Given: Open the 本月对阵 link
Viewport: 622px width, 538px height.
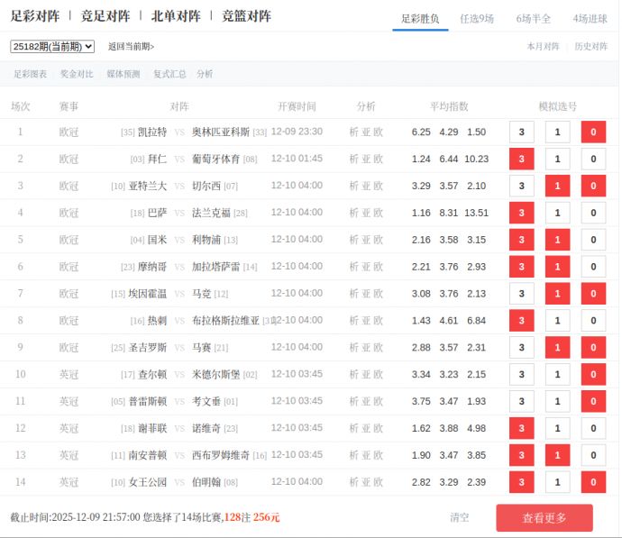Looking at the screenshot, I should pyautogui.click(x=543, y=46).
